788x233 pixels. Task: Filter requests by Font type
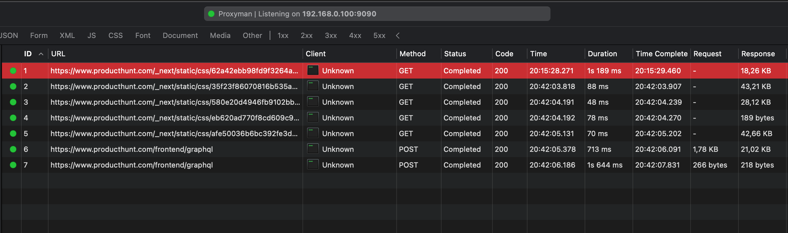point(143,35)
